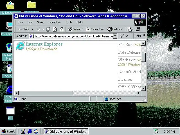Click the system tray network icon
The width and height of the screenshot is (180, 135).
156,131
